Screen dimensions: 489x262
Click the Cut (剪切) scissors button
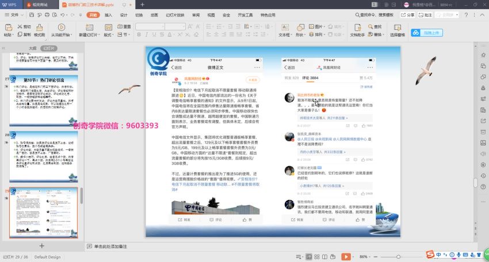(24, 27)
